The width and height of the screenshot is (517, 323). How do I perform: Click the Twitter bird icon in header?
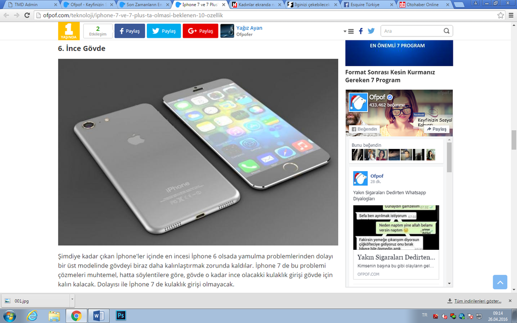click(371, 31)
